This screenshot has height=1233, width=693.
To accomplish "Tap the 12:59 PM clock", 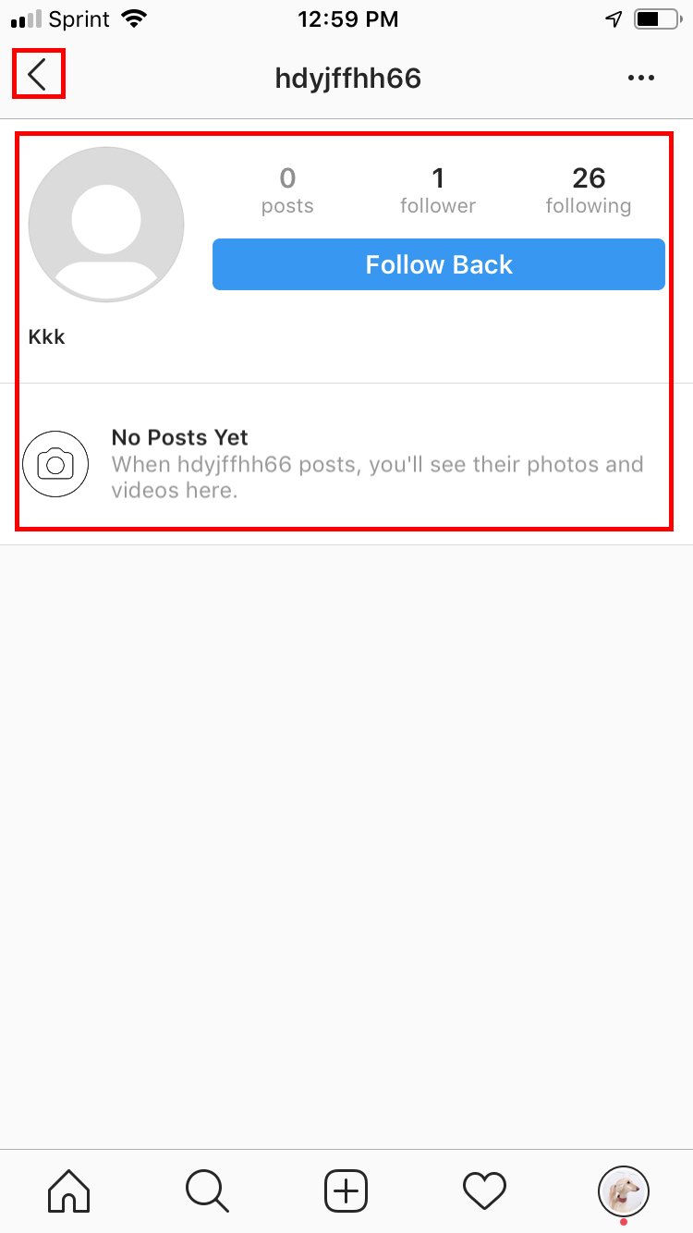I will 348,19.
